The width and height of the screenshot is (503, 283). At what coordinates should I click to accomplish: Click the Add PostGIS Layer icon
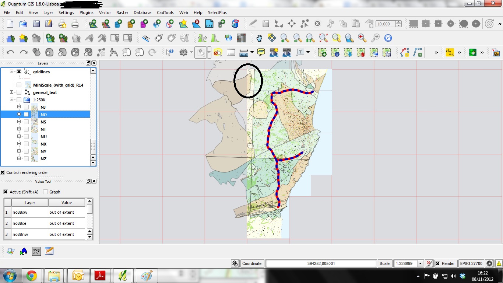(x=119, y=24)
